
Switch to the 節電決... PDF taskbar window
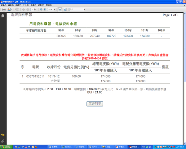[x=121, y=147]
